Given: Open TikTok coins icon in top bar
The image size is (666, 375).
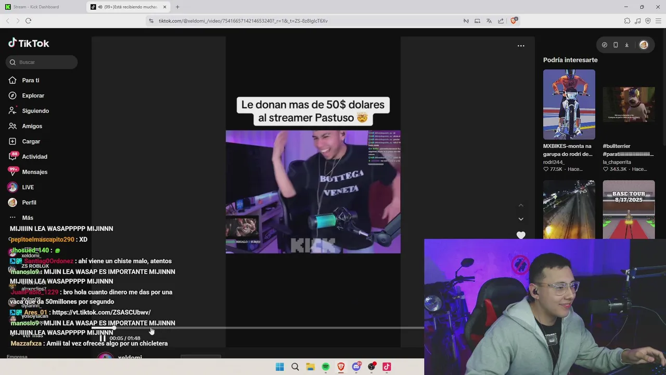Looking at the screenshot, I should coord(604,45).
